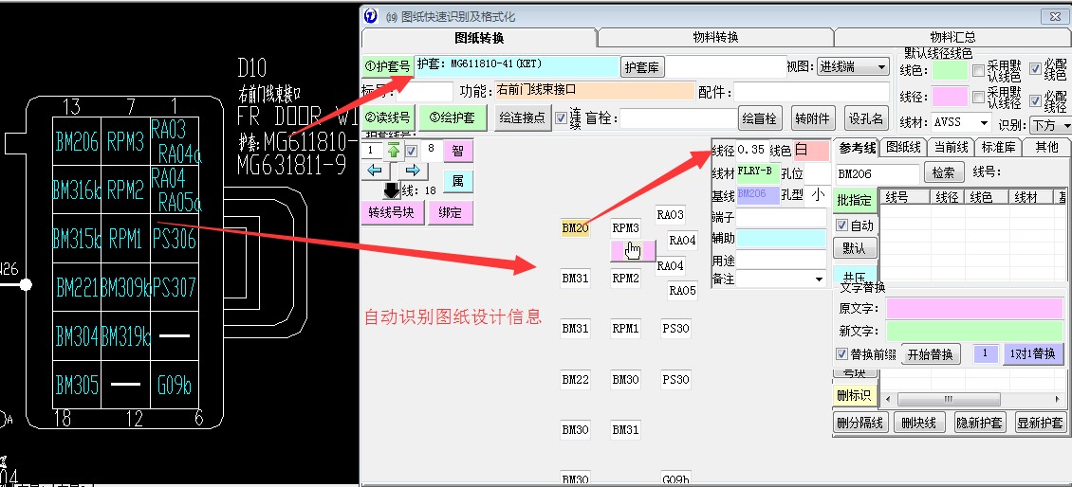Uncheck the 自动 checkbox

click(x=841, y=225)
